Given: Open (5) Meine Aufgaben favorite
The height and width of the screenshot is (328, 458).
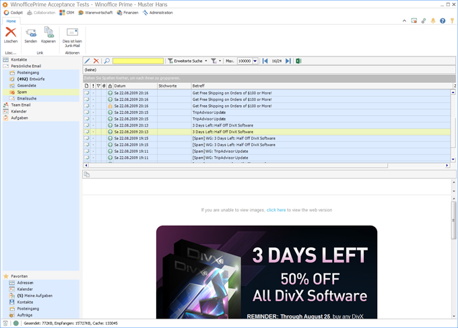Looking at the screenshot, I should click(35, 296).
